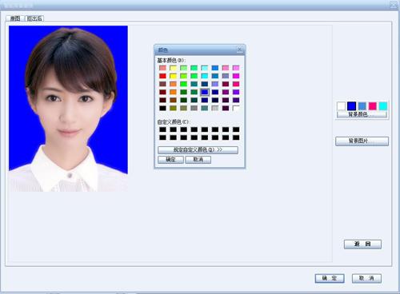Select pure red swatch in basic colors
The height and width of the screenshot is (294, 400).
point(162,76)
